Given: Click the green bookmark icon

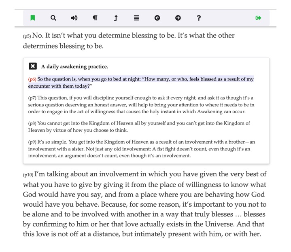Looking at the screenshot, I should coord(33,18).
